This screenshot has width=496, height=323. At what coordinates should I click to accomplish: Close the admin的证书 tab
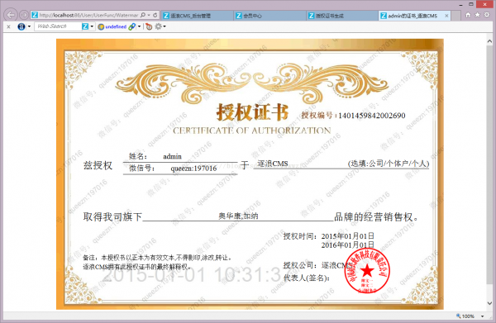pos(446,16)
